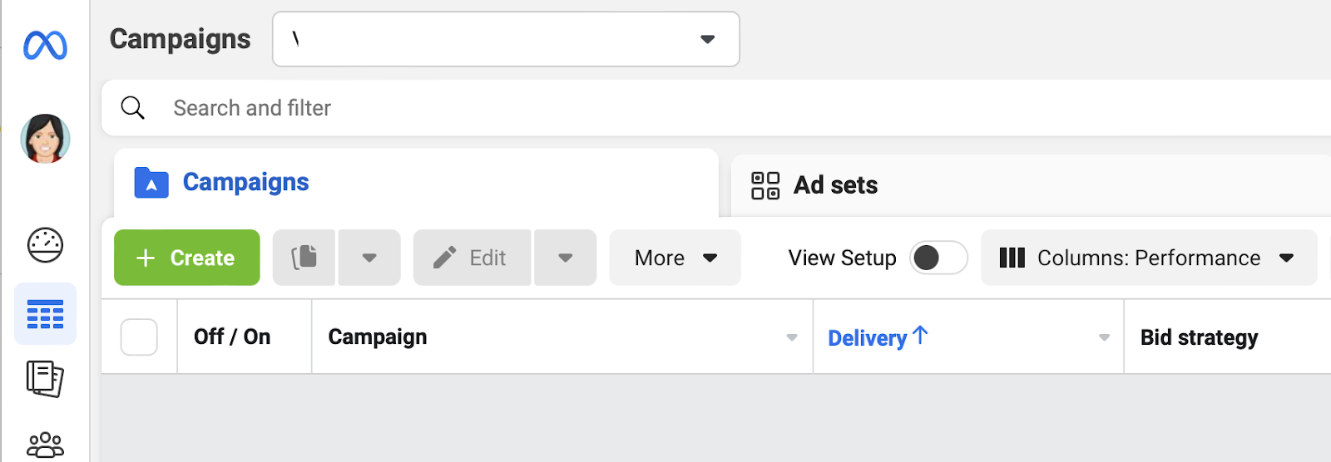
Task: Select the Campaigns tab
Action: [245, 182]
